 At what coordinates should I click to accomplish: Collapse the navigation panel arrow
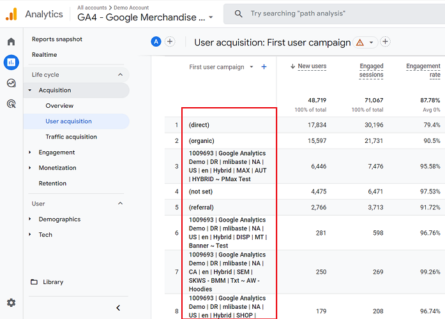coord(118,308)
